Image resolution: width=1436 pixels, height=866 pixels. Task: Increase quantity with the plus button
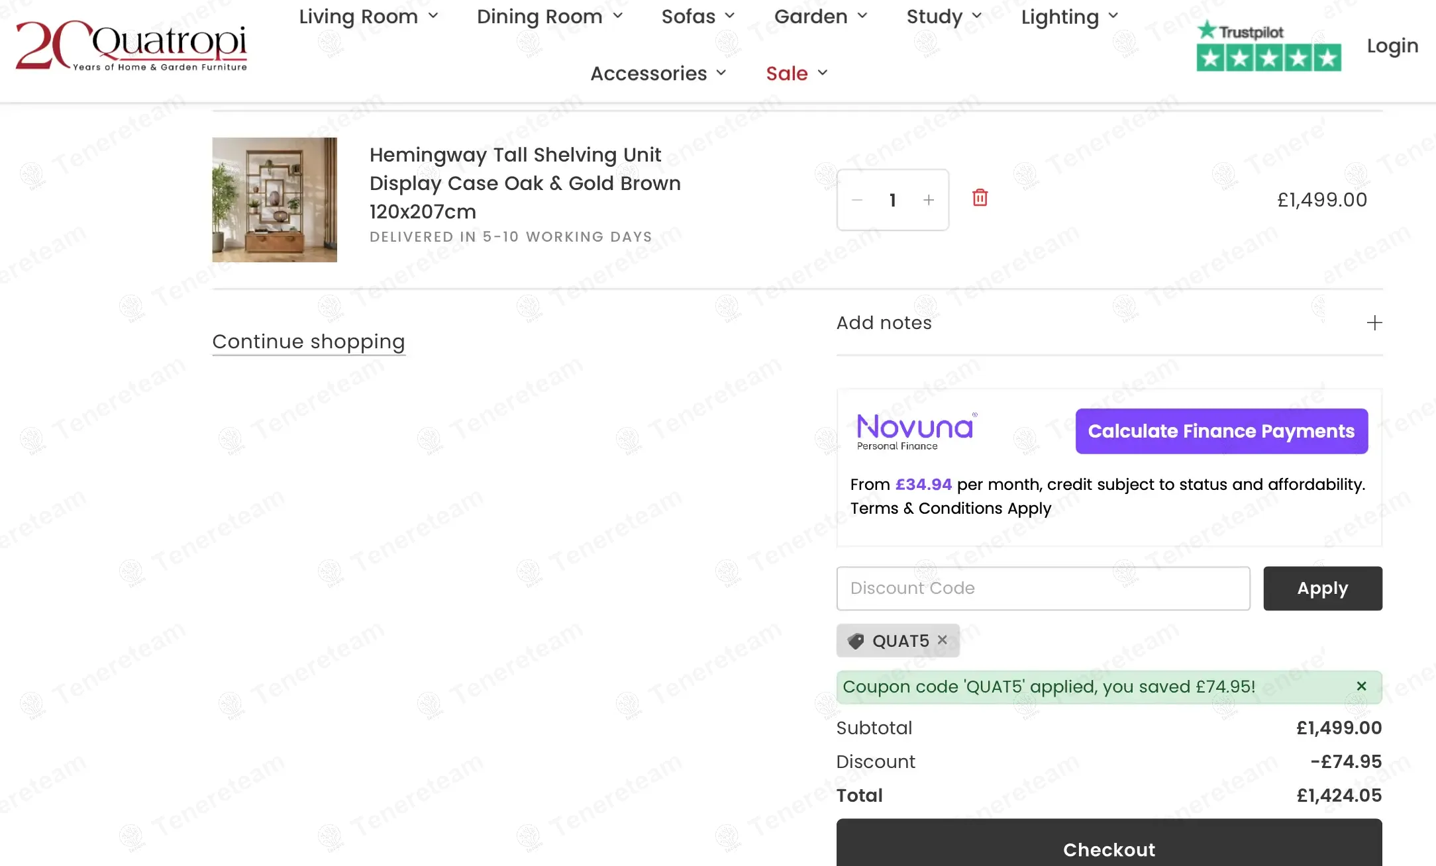929,200
